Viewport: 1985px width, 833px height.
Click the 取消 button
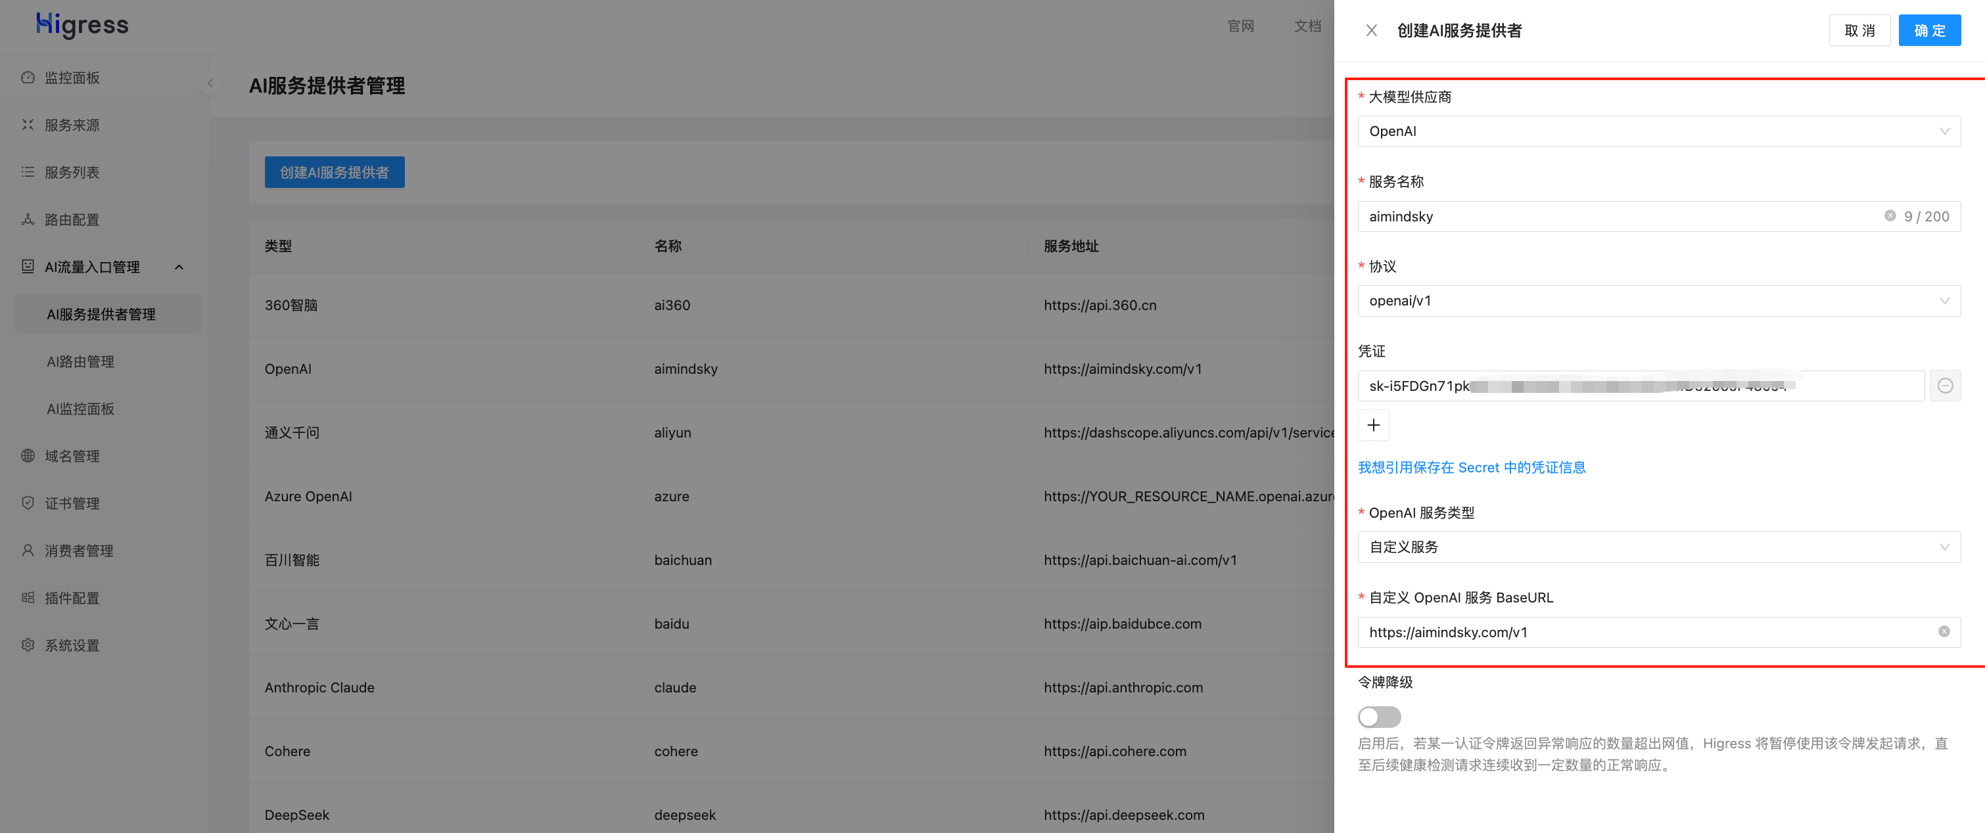(x=1859, y=31)
